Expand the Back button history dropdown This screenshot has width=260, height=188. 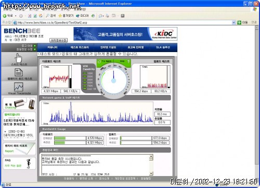coord(16,16)
